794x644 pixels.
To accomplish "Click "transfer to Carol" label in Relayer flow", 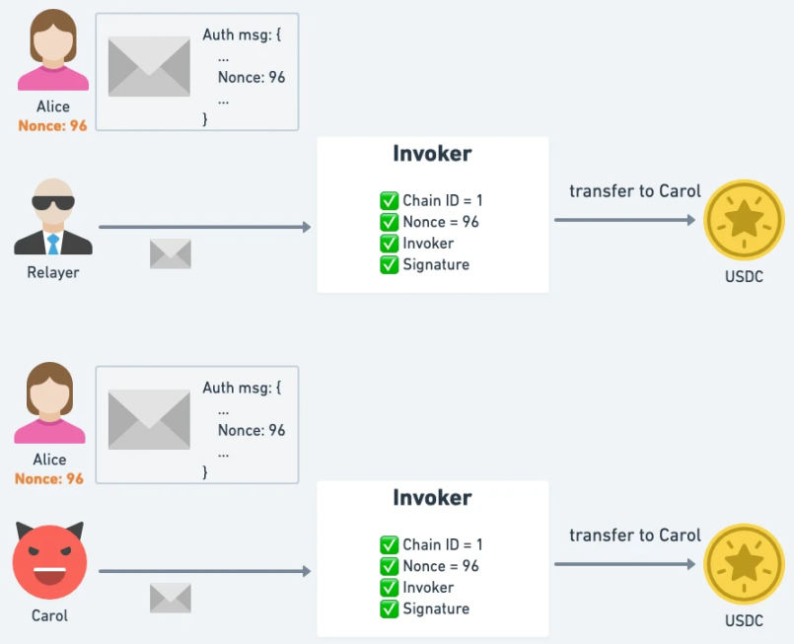I will (x=635, y=191).
